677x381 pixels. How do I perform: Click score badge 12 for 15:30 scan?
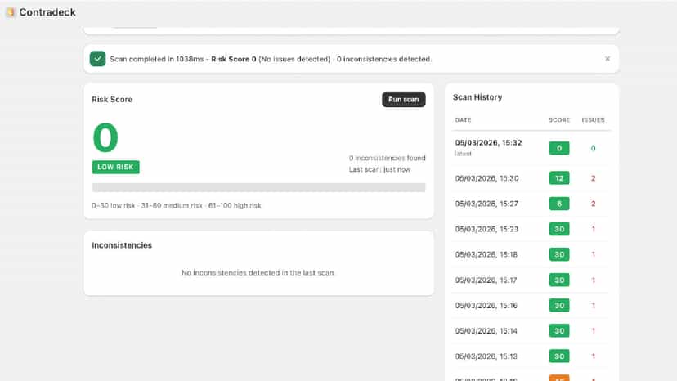[559, 178]
